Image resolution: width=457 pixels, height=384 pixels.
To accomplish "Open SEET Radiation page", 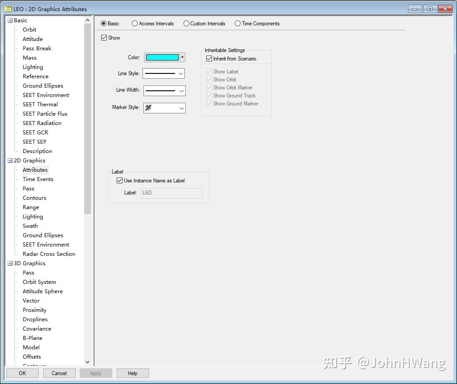I will (42, 123).
